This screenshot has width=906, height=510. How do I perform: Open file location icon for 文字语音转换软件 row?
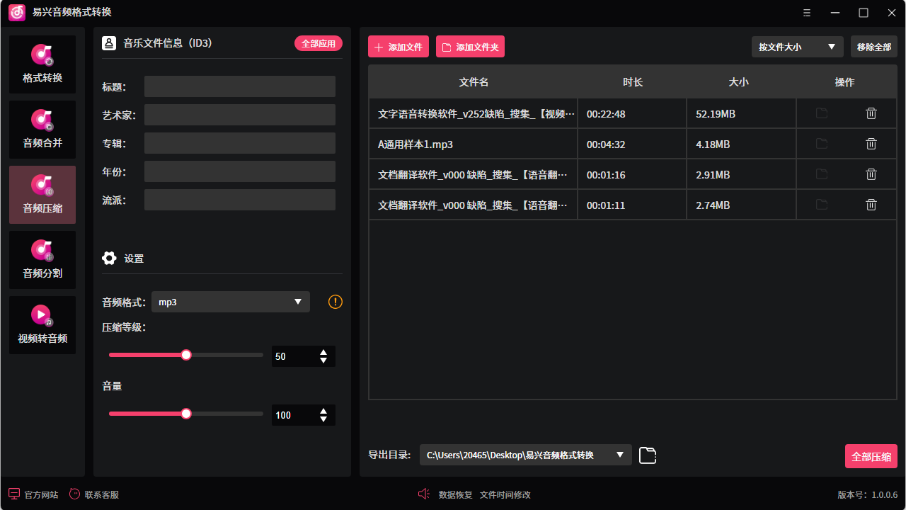pyautogui.click(x=821, y=113)
